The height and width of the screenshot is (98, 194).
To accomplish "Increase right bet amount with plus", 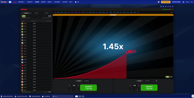I will click(x=139, y=85).
